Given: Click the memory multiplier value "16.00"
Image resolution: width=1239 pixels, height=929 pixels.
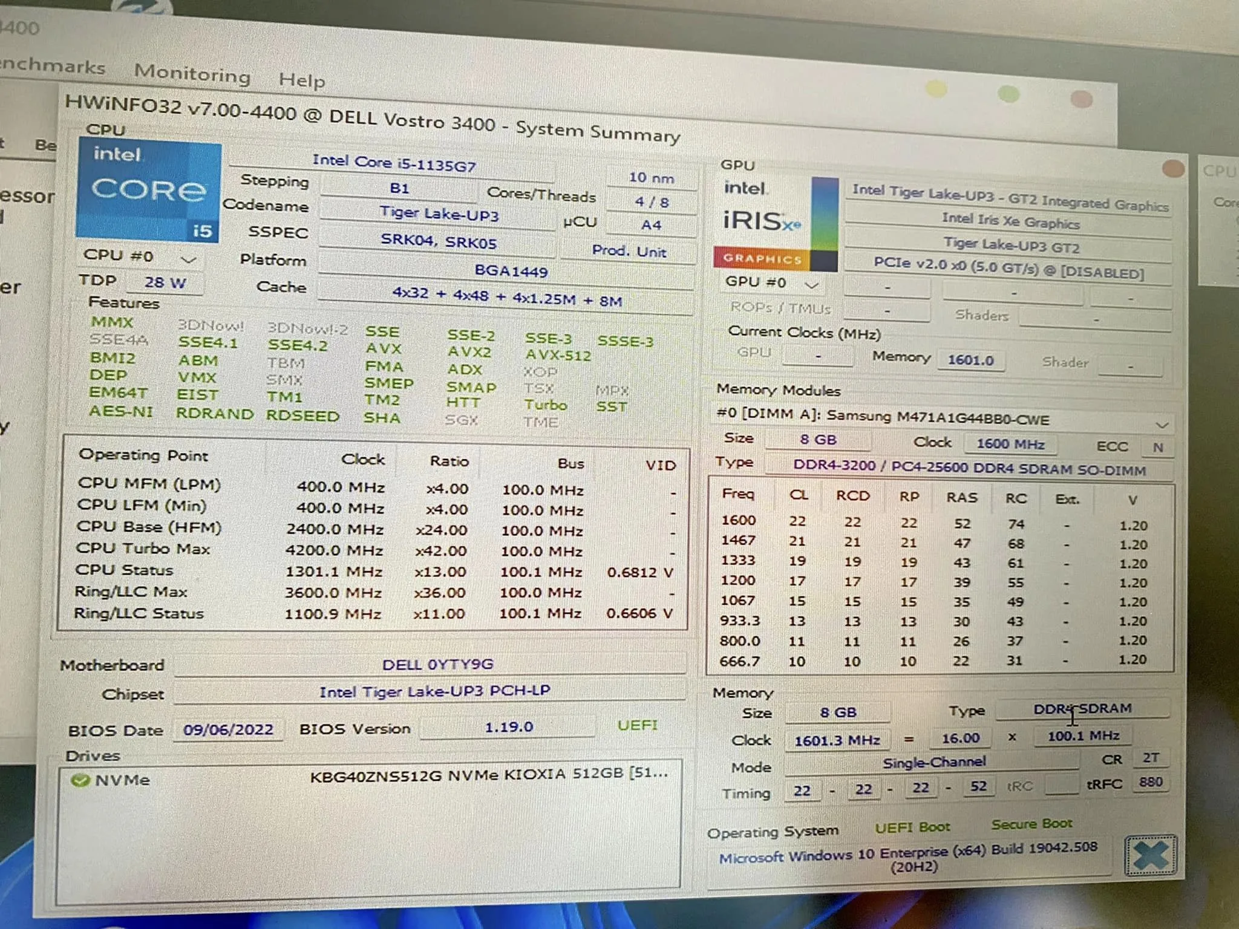Looking at the screenshot, I should tap(961, 738).
